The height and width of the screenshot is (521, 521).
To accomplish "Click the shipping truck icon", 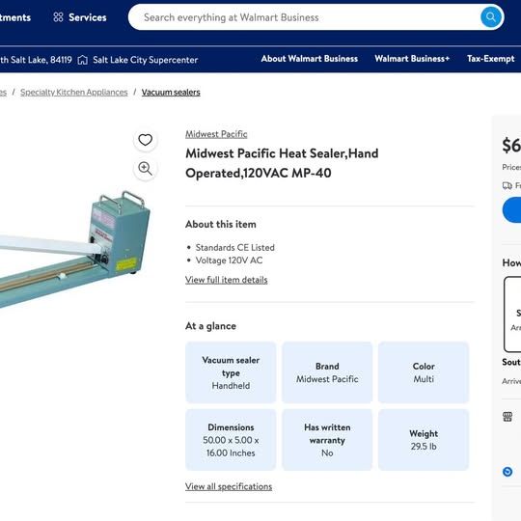I will point(507,185).
